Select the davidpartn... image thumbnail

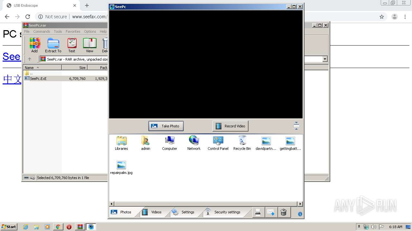(x=266, y=143)
